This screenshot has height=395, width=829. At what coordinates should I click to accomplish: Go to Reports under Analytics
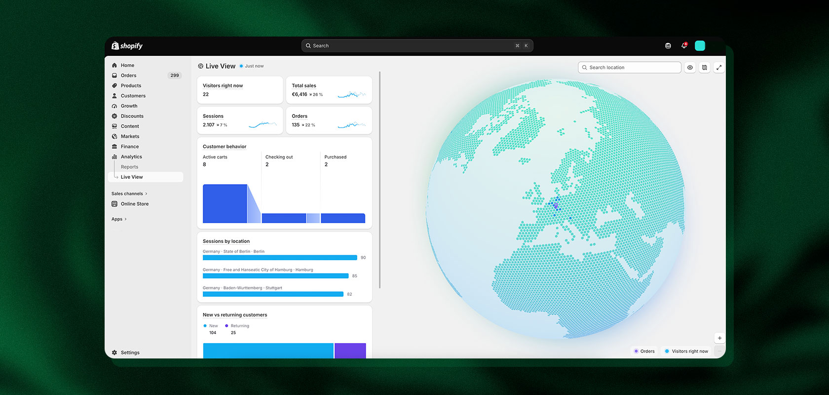129,167
